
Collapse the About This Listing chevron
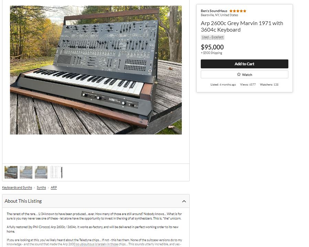pyautogui.click(x=184, y=201)
